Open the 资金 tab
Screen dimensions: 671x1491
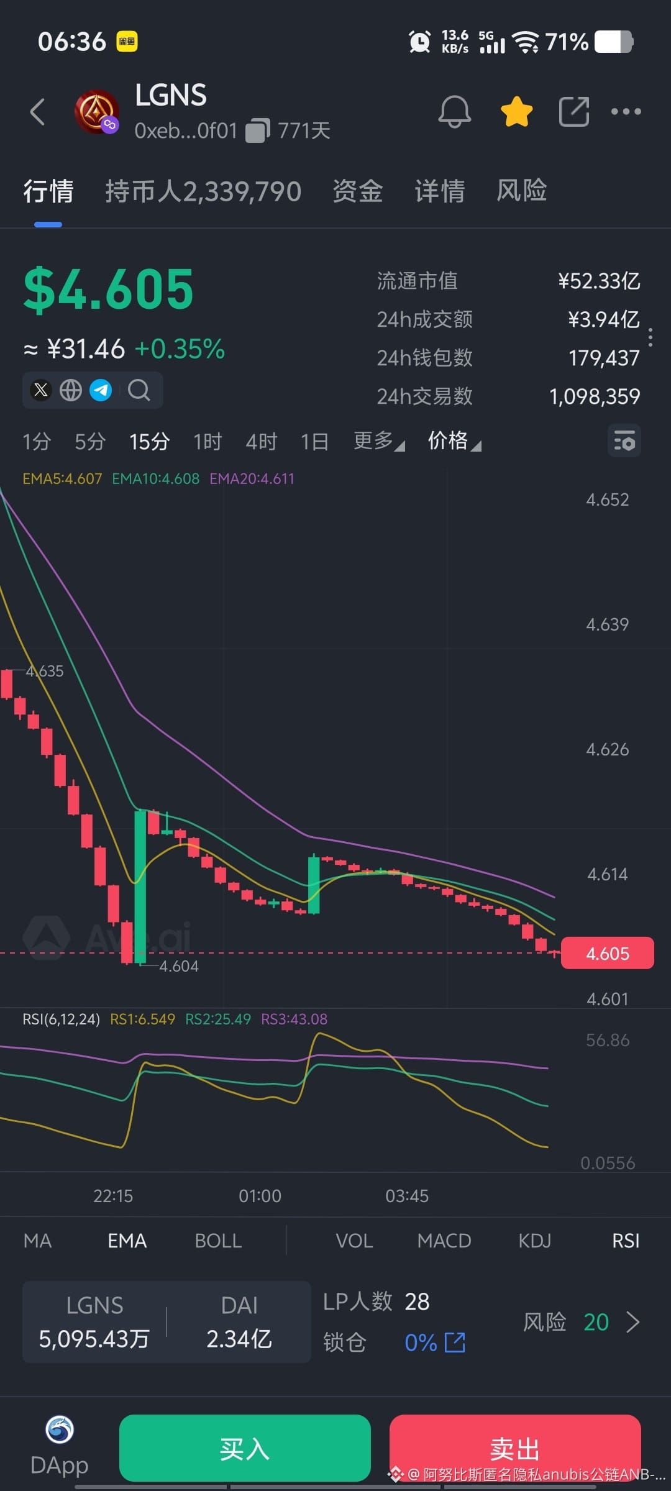(358, 191)
